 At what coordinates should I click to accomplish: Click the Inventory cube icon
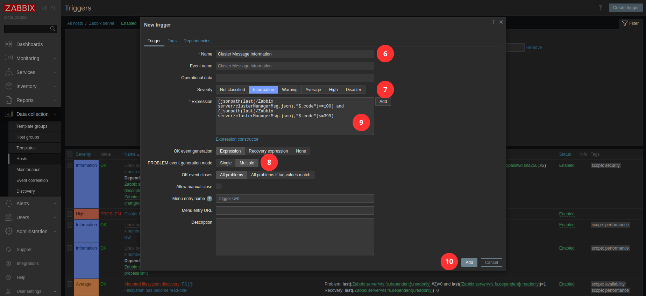tap(9, 86)
